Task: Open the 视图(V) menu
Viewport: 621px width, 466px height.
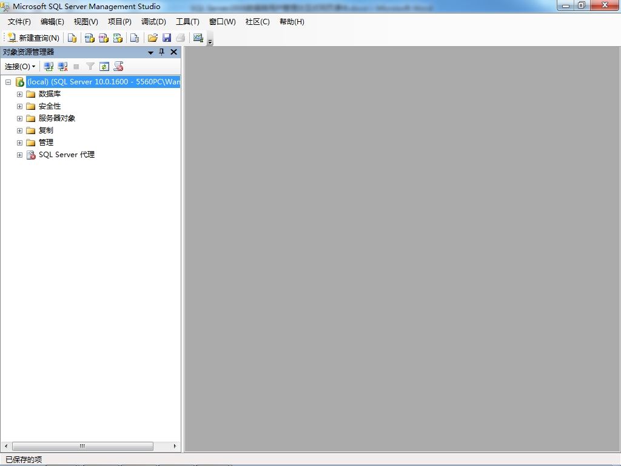Action: 86,22
